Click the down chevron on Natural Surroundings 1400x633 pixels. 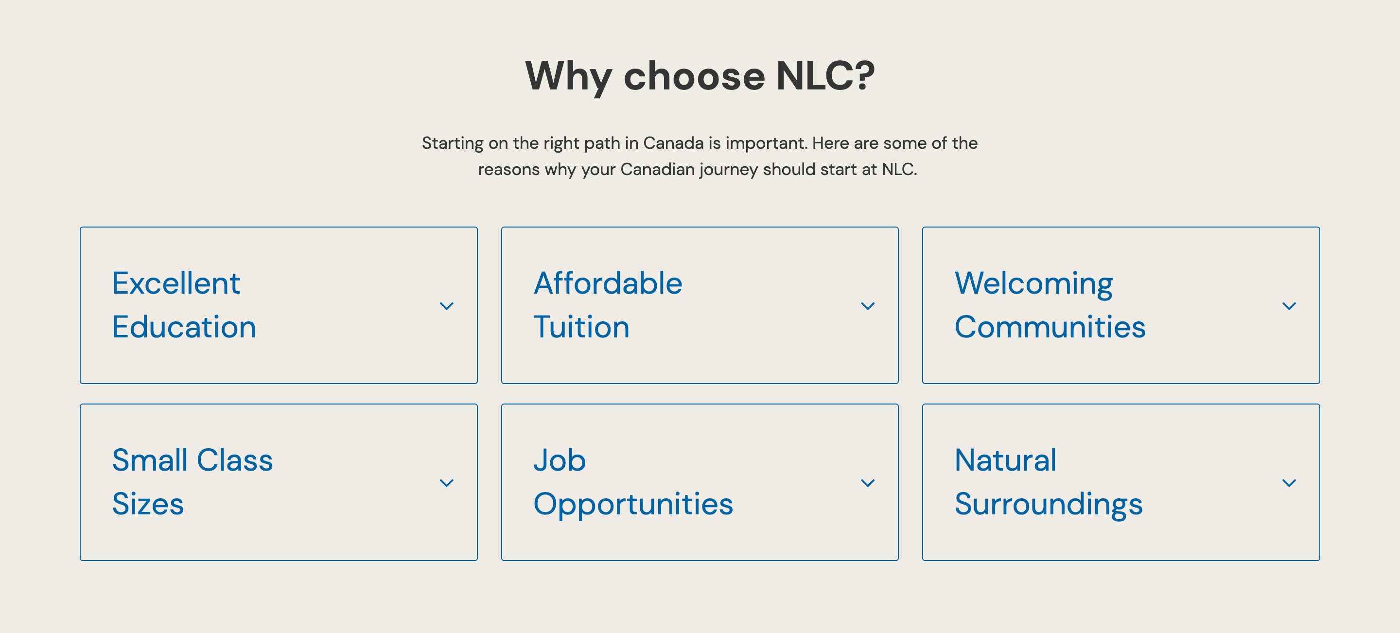pos(1289,482)
